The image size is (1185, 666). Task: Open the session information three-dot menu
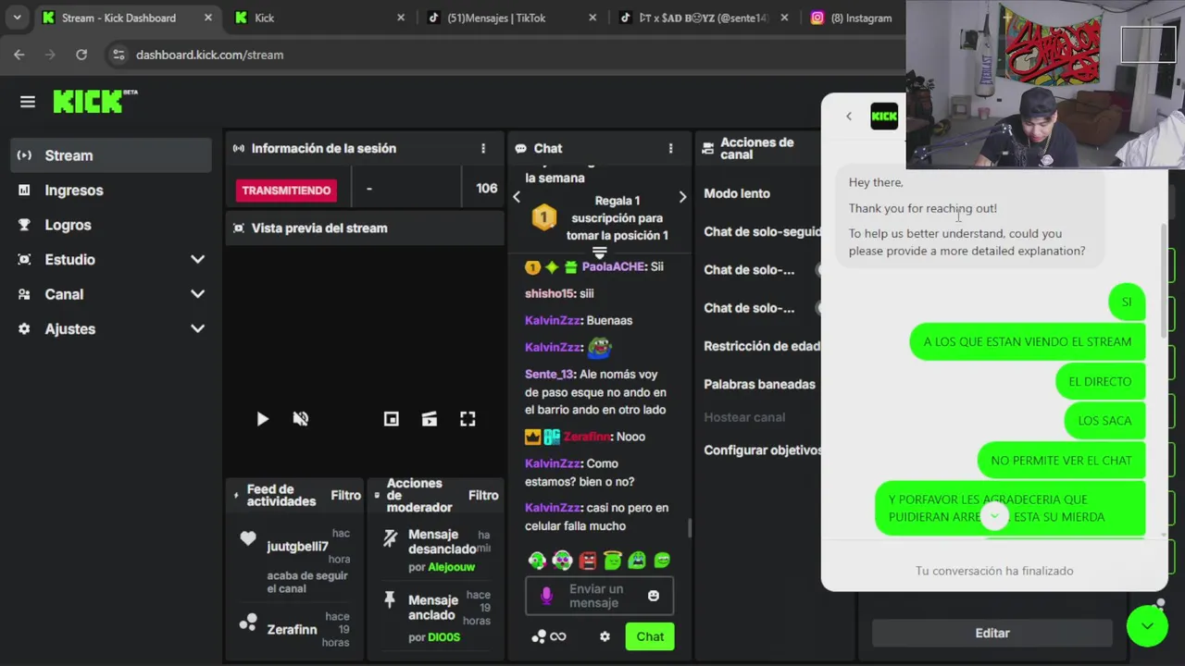click(x=482, y=148)
